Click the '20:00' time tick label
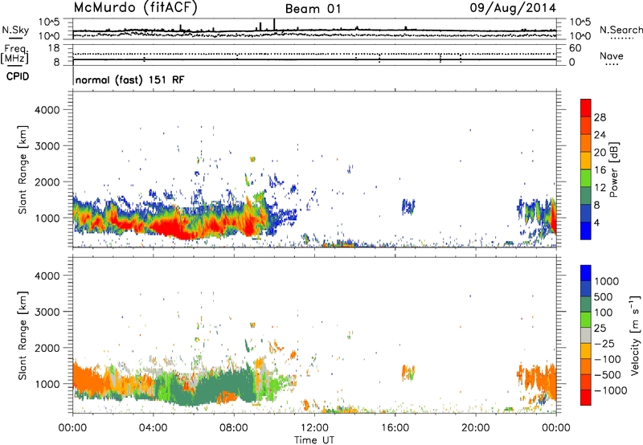 (475, 428)
